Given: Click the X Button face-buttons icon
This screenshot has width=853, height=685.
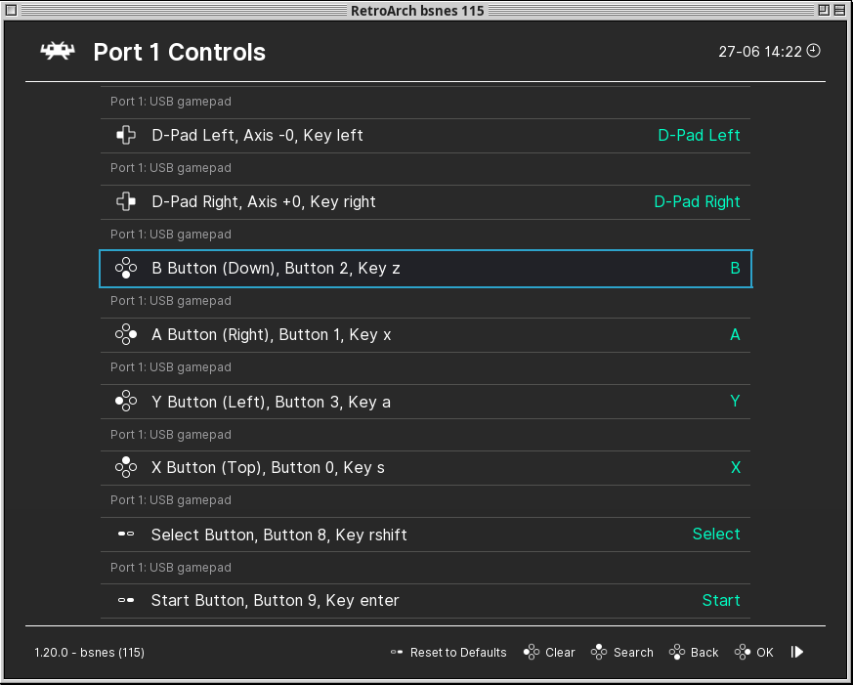Looking at the screenshot, I should (126, 467).
